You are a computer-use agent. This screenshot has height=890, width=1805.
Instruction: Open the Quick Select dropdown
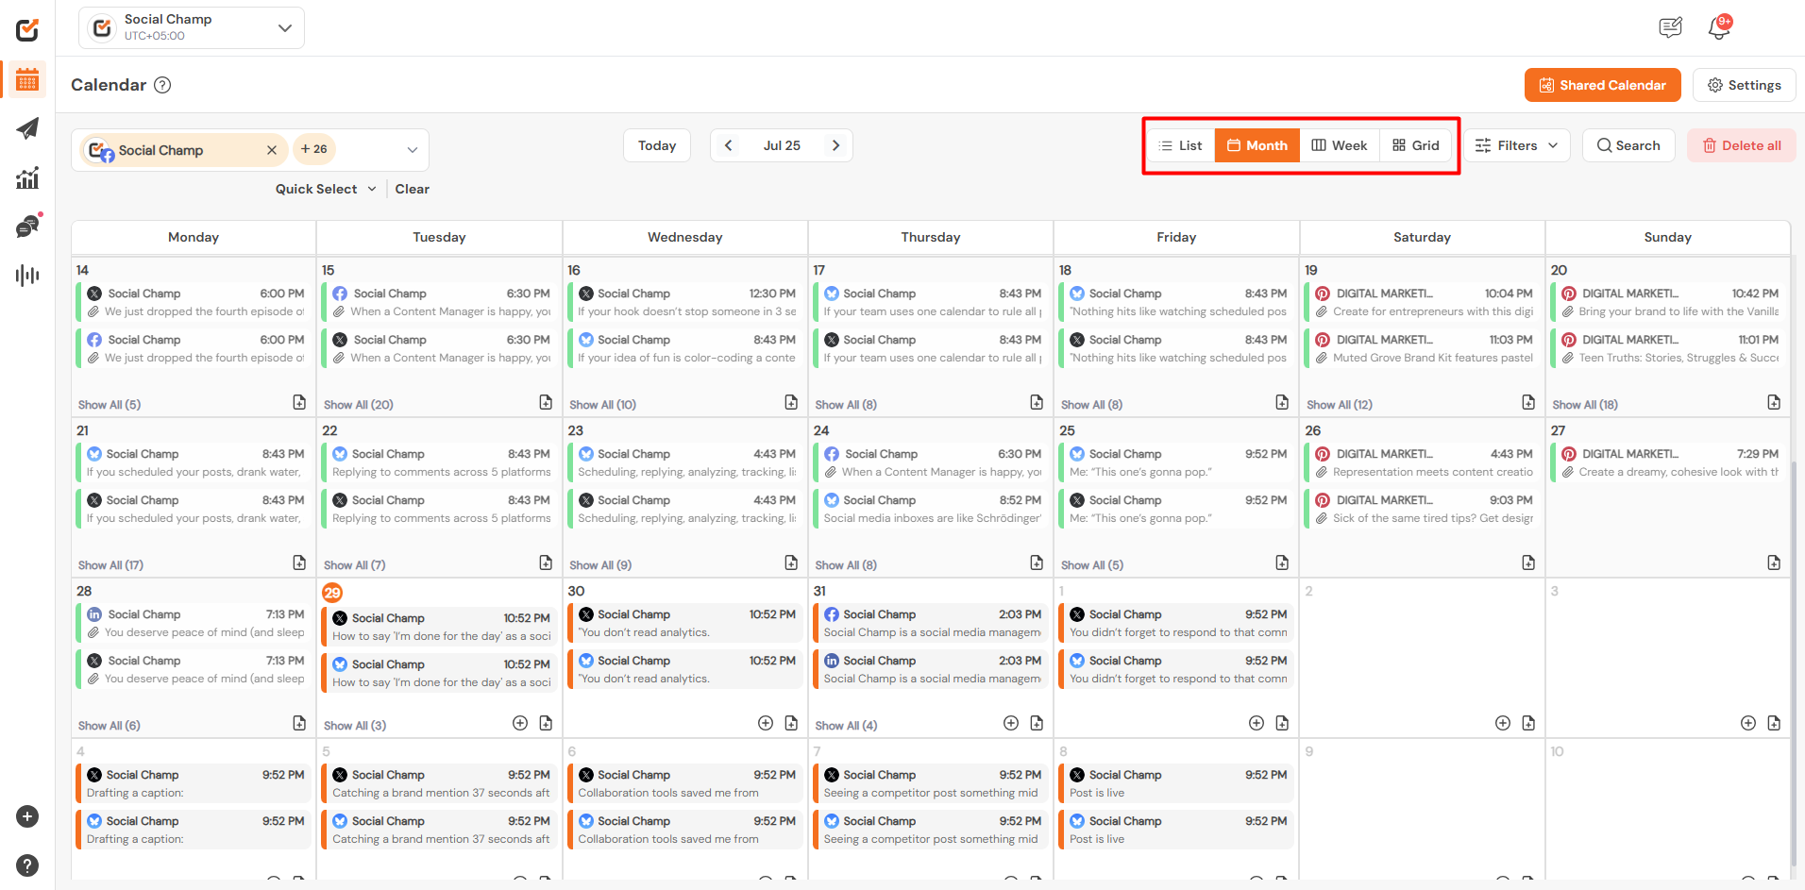tap(326, 189)
